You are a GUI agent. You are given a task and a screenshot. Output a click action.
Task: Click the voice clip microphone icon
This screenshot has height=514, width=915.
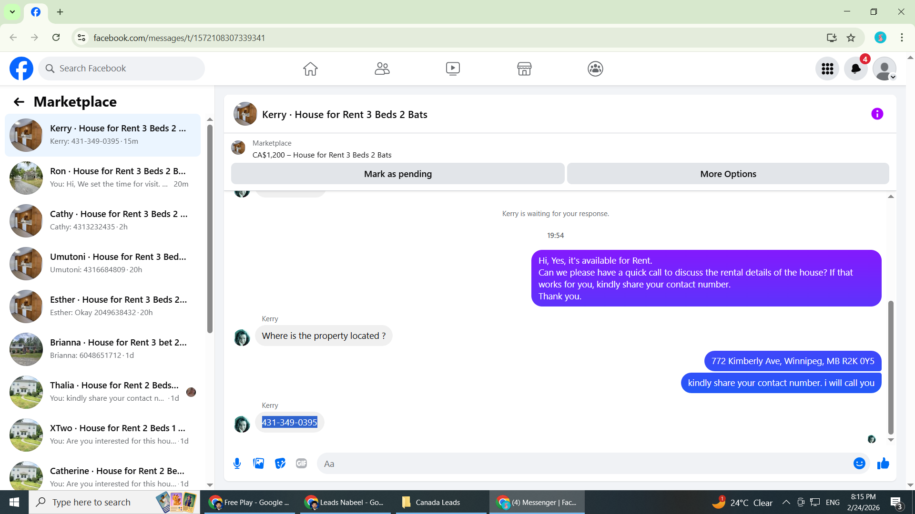point(237,464)
